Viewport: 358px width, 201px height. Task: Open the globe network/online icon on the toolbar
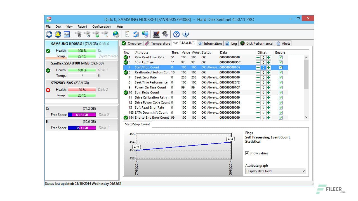(115, 34)
